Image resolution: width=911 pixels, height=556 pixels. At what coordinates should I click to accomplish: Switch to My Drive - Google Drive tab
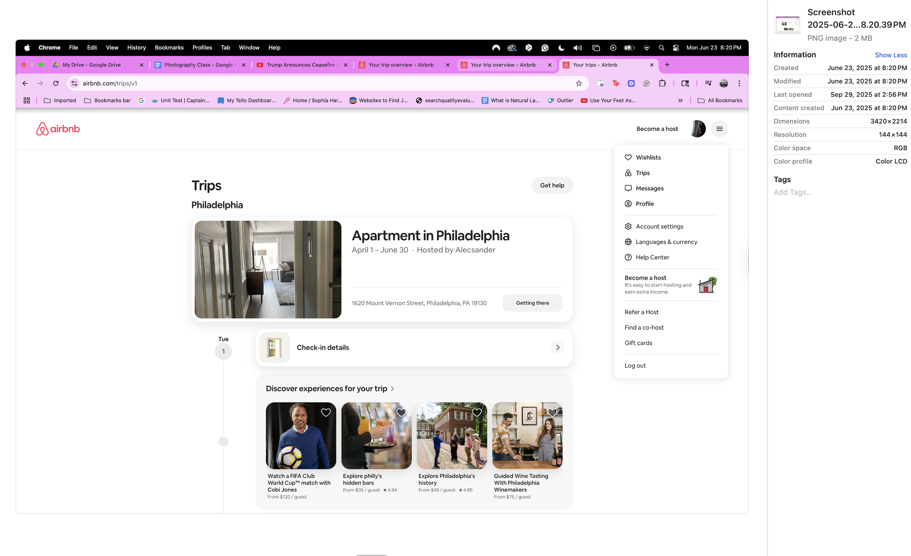click(92, 65)
